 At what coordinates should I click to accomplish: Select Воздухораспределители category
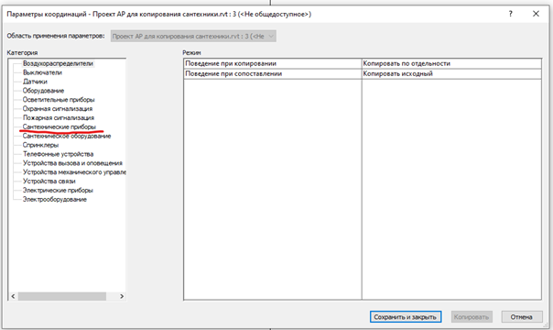pyautogui.click(x=59, y=63)
